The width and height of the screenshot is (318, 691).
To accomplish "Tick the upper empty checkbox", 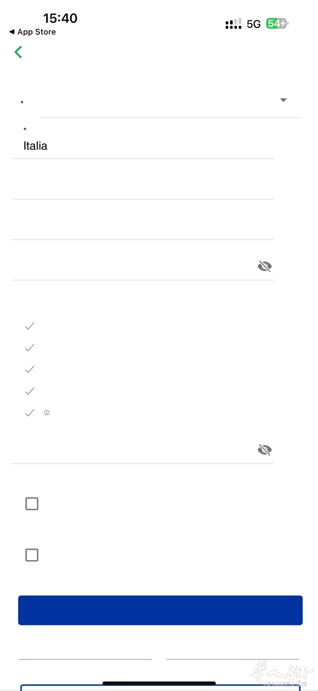I will tap(32, 504).
